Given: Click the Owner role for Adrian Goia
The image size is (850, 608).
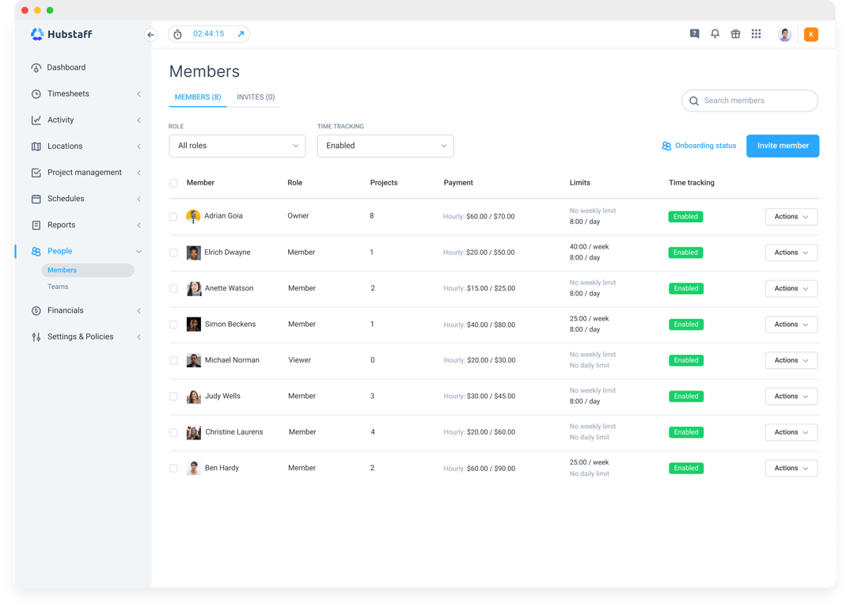Looking at the screenshot, I should [298, 216].
